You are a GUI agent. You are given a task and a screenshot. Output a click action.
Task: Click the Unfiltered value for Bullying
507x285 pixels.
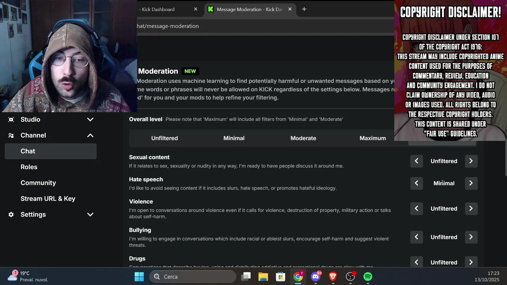(444, 237)
